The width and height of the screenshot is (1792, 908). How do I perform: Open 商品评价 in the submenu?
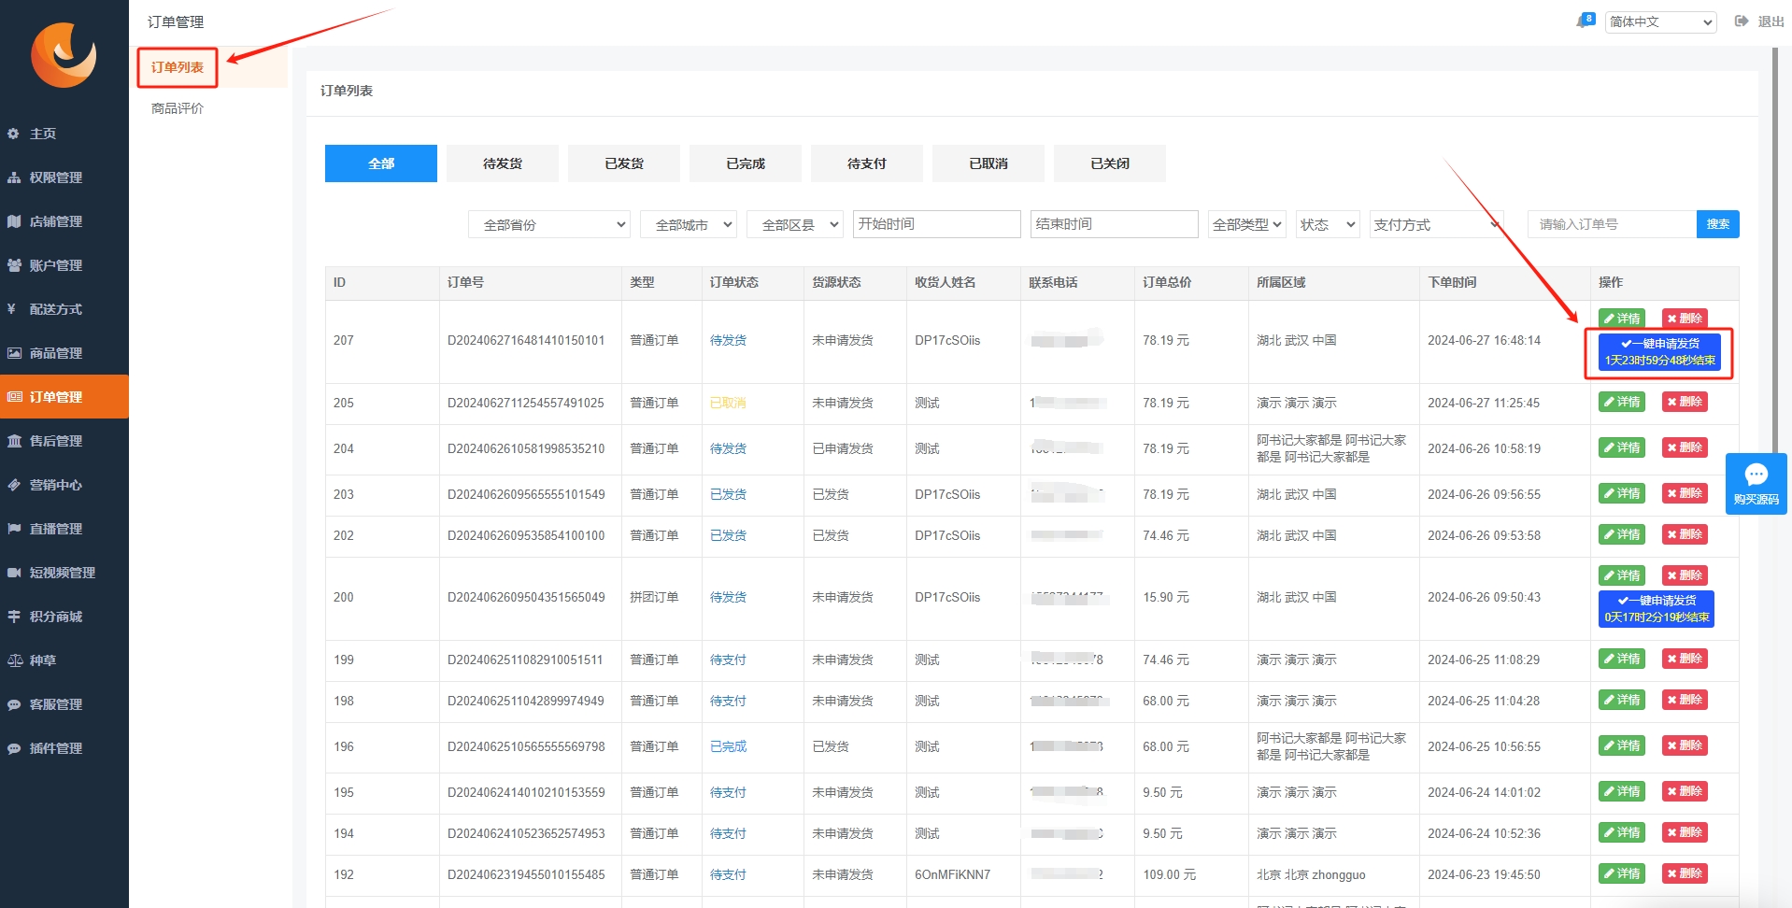(x=178, y=108)
